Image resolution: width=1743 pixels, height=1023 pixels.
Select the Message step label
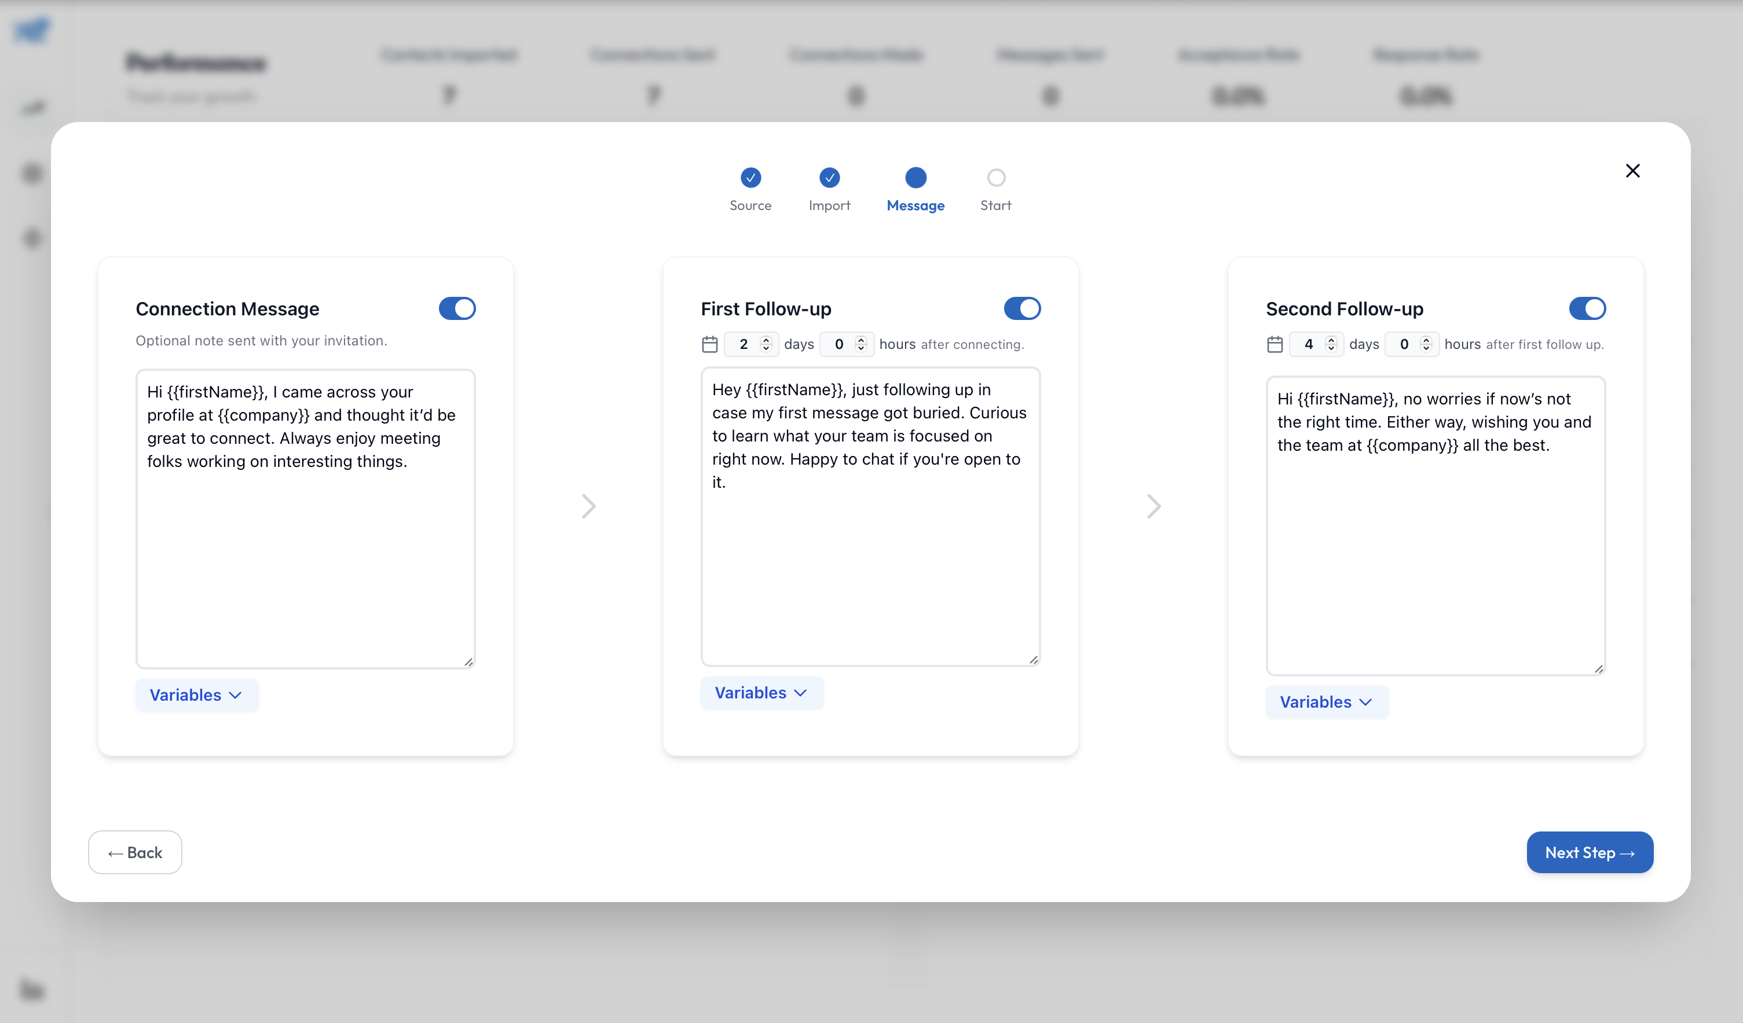pos(915,205)
